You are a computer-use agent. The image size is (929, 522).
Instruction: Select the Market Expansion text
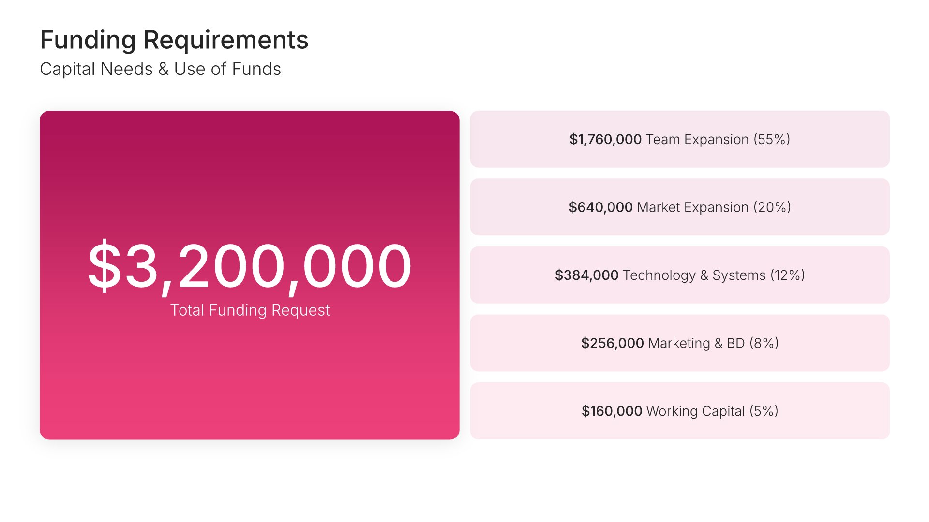pos(692,207)
